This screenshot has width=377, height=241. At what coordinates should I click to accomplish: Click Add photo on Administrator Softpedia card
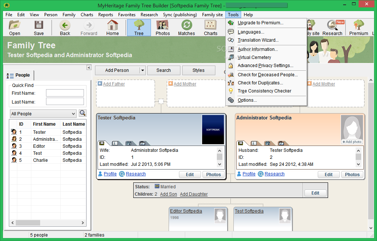pyautogui.click(x=352, y=142)
